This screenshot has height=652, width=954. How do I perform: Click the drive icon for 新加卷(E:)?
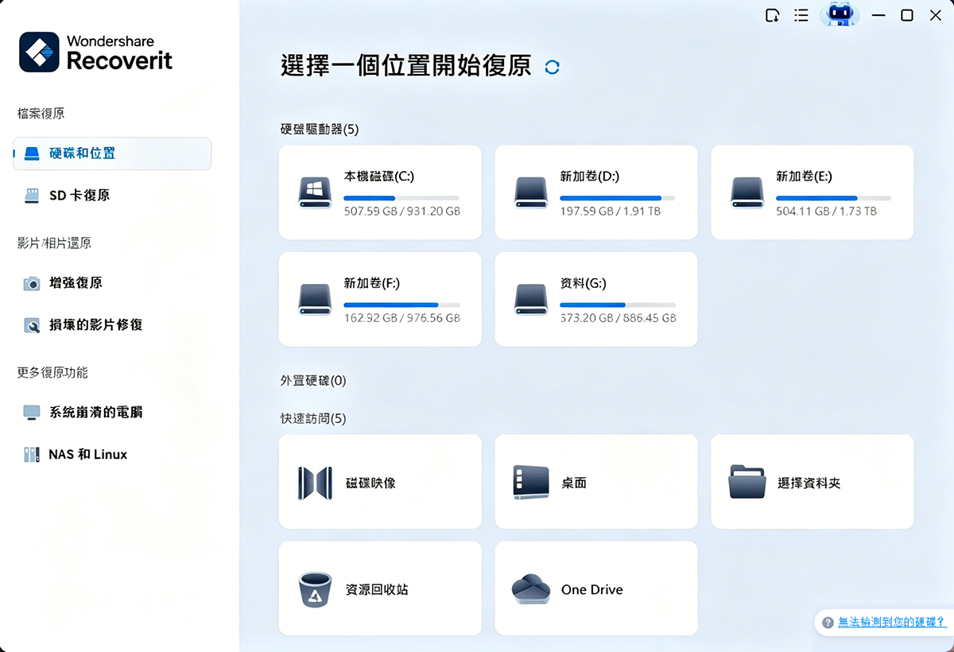[x=747, y=192]
